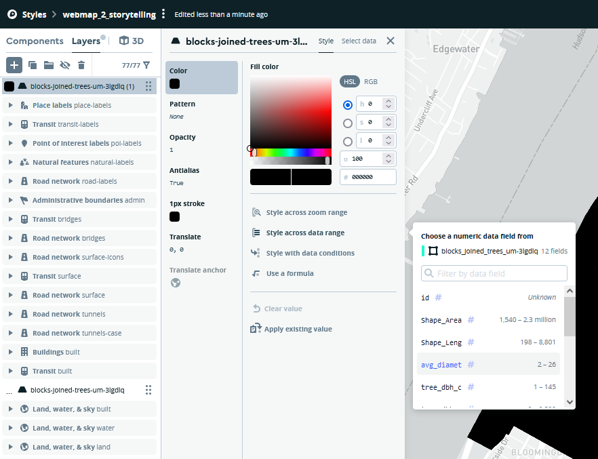Click the Mapbox logo home icon

[12, 14]
